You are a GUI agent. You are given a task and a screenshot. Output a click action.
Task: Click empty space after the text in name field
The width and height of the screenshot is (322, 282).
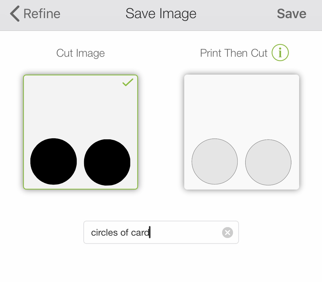186,233
